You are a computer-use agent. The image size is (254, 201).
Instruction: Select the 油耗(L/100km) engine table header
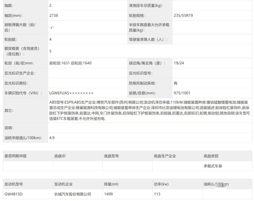tap(216, 184)
